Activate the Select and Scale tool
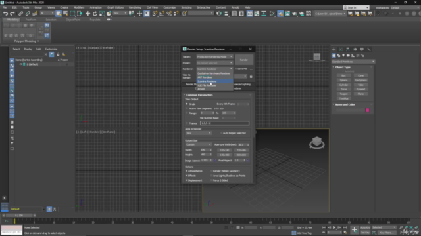 click(x=102, y=14)
